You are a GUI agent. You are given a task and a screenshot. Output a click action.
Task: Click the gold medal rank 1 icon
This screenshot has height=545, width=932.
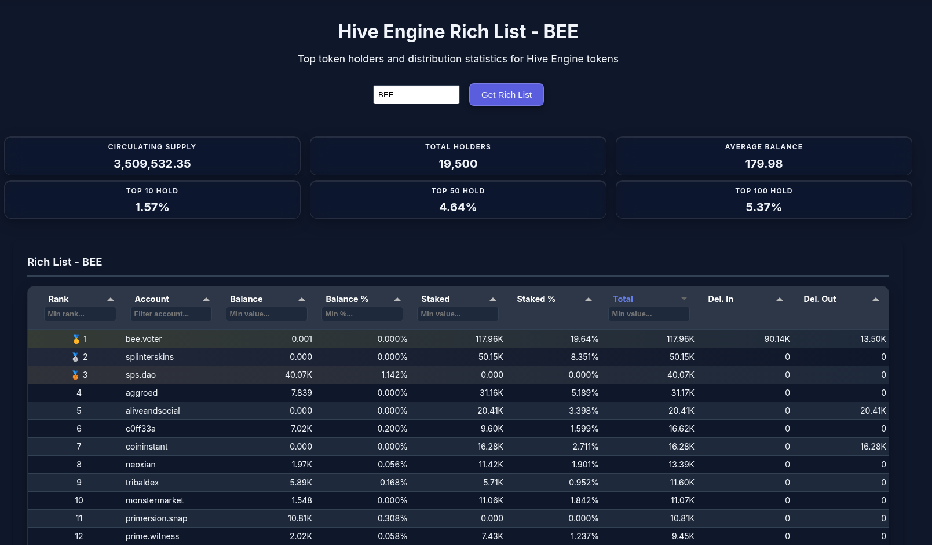[x=76, y=339]
